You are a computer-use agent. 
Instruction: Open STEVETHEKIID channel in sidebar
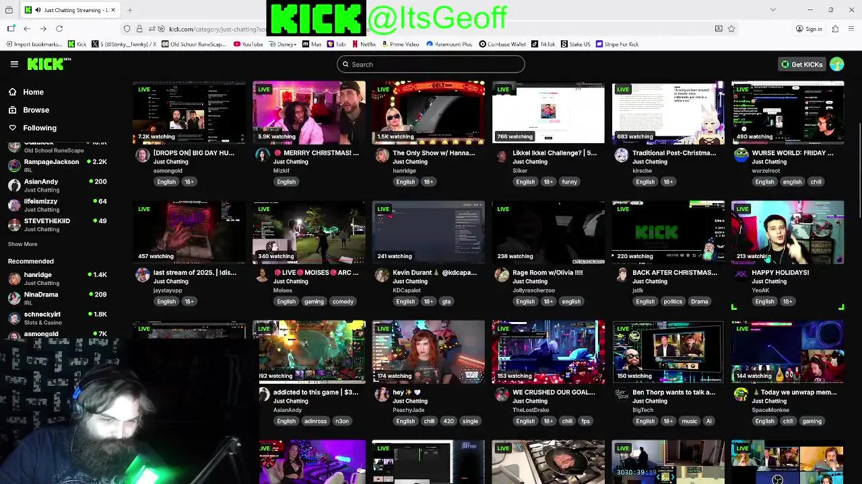[57, 225]
